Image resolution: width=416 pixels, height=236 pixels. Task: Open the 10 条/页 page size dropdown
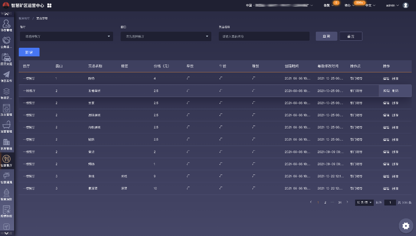[364, 203]
